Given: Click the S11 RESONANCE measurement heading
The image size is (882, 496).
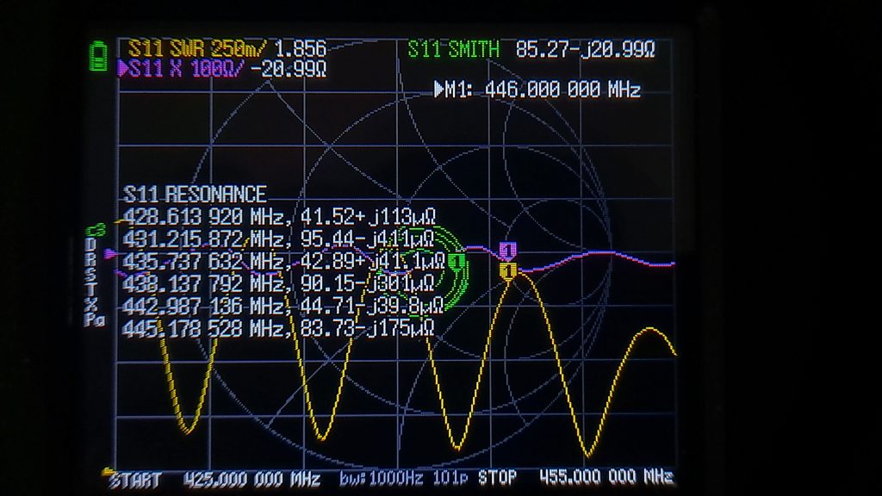Looking at the screenshot, I should point(196,195).
